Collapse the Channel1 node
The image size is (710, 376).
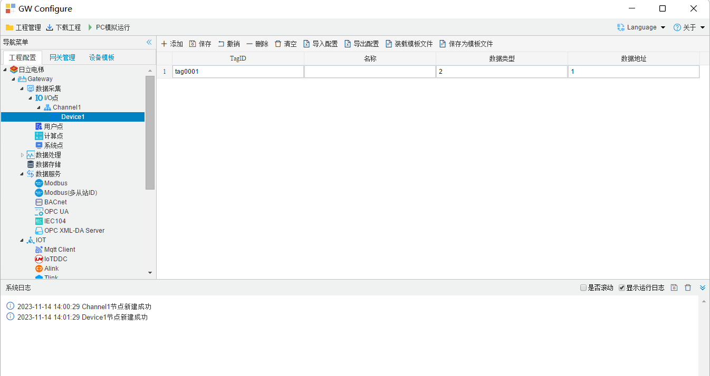point(39,107)
